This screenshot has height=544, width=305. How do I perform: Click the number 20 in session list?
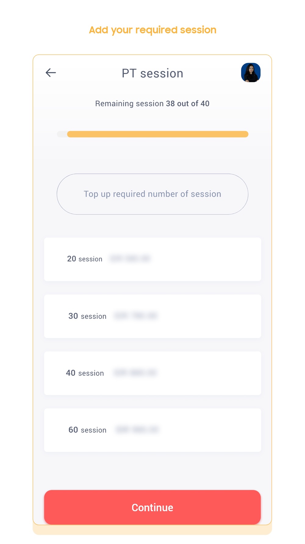click(72, 259)
